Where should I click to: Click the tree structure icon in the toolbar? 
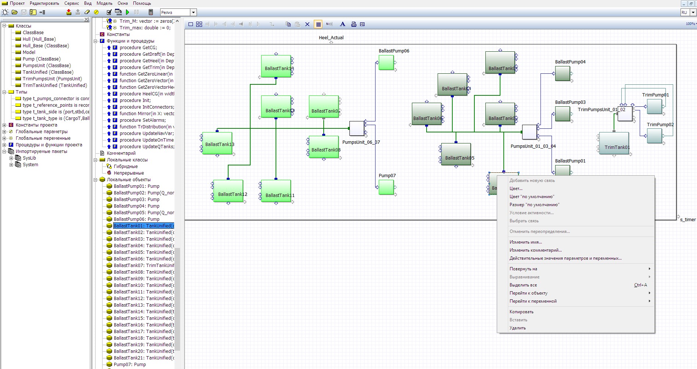point(42,12)
